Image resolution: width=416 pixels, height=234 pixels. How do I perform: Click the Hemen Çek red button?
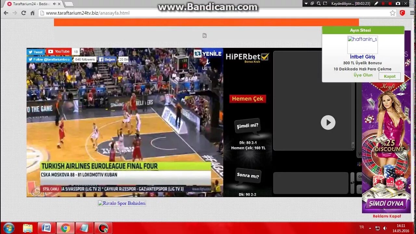248,99
